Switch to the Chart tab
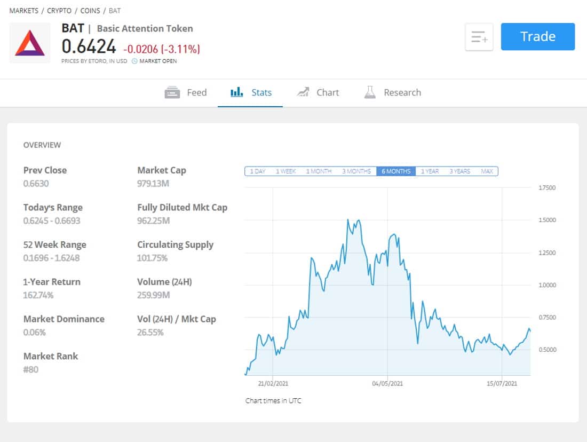The width and height of the screenshot is (587, 442). [318, 92]
